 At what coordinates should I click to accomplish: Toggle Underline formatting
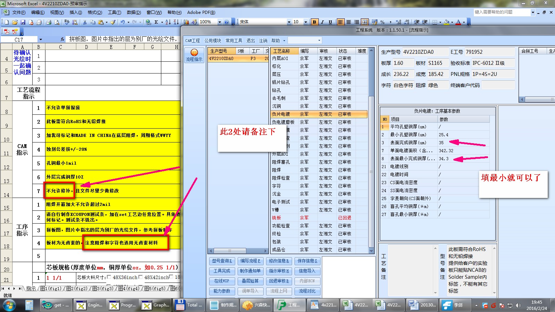tap(330, 22)
